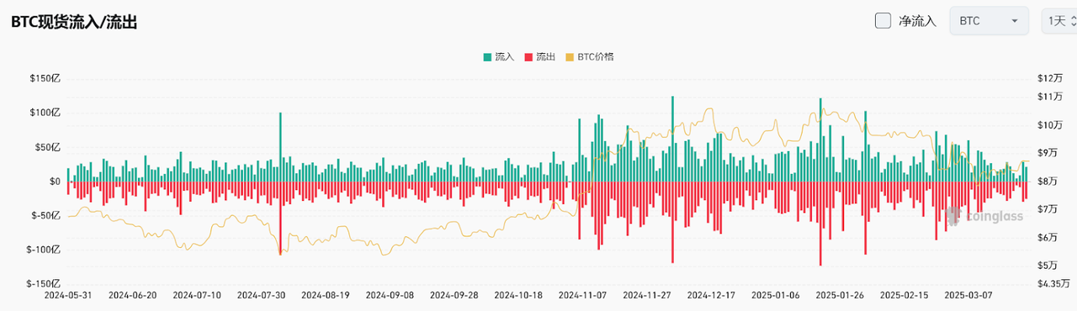1077x311 pixels.
Task: Click the 2025-02-15 date label
Action: 904,296
